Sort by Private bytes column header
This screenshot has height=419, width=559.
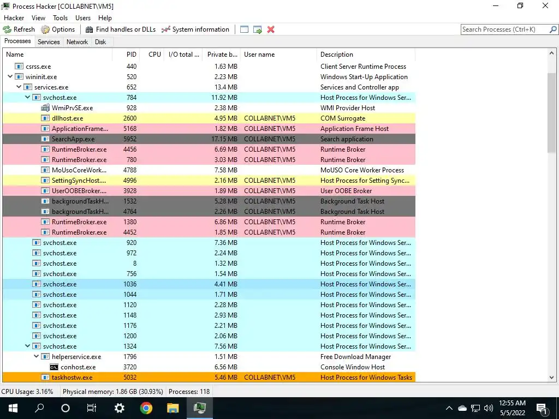(222, 55)
